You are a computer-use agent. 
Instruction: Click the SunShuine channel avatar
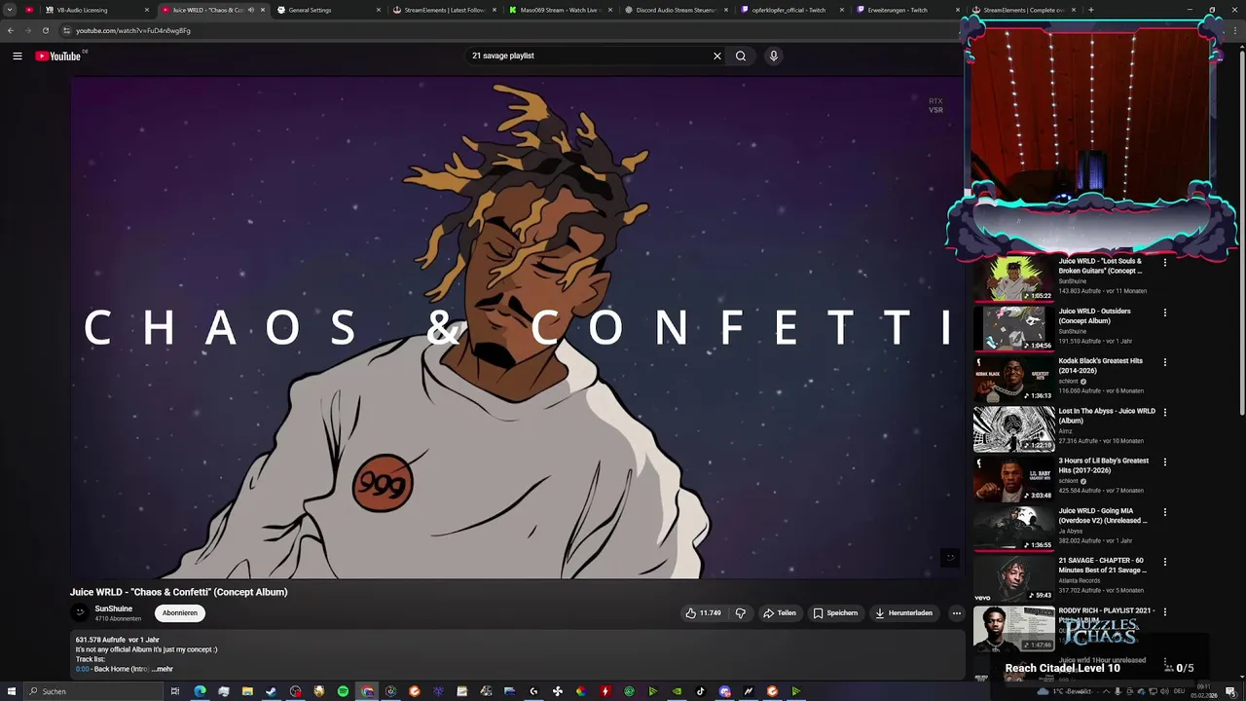click(80, 612)
